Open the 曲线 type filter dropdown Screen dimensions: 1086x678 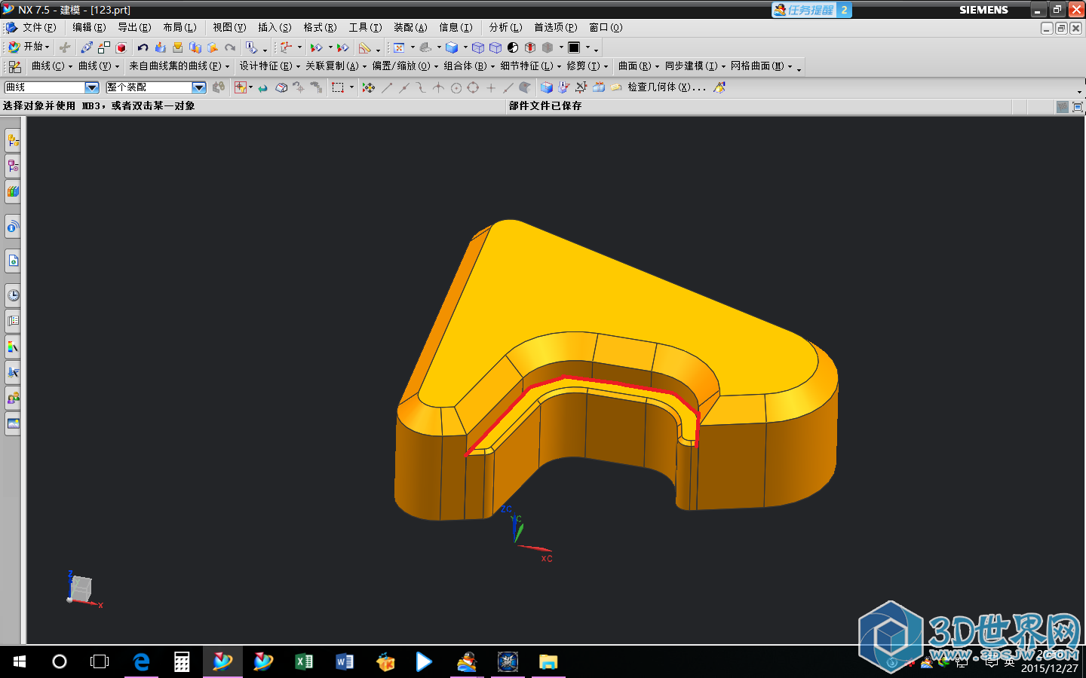click(92, 87)
